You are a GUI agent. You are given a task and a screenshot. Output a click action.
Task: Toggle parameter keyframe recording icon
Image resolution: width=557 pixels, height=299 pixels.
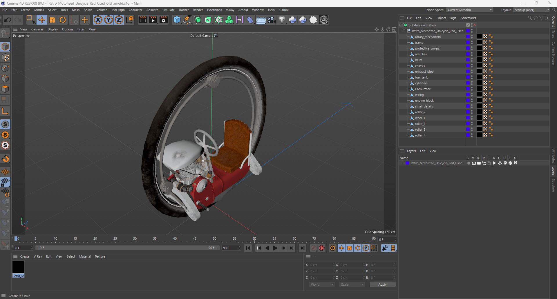(x=366, y=248)
